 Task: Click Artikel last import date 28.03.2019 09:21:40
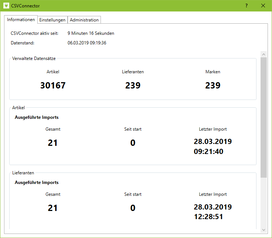point(213,147)
